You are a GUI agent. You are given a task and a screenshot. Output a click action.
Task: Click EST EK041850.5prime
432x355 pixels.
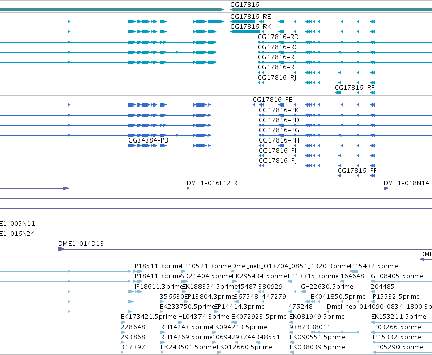(338, 297)
